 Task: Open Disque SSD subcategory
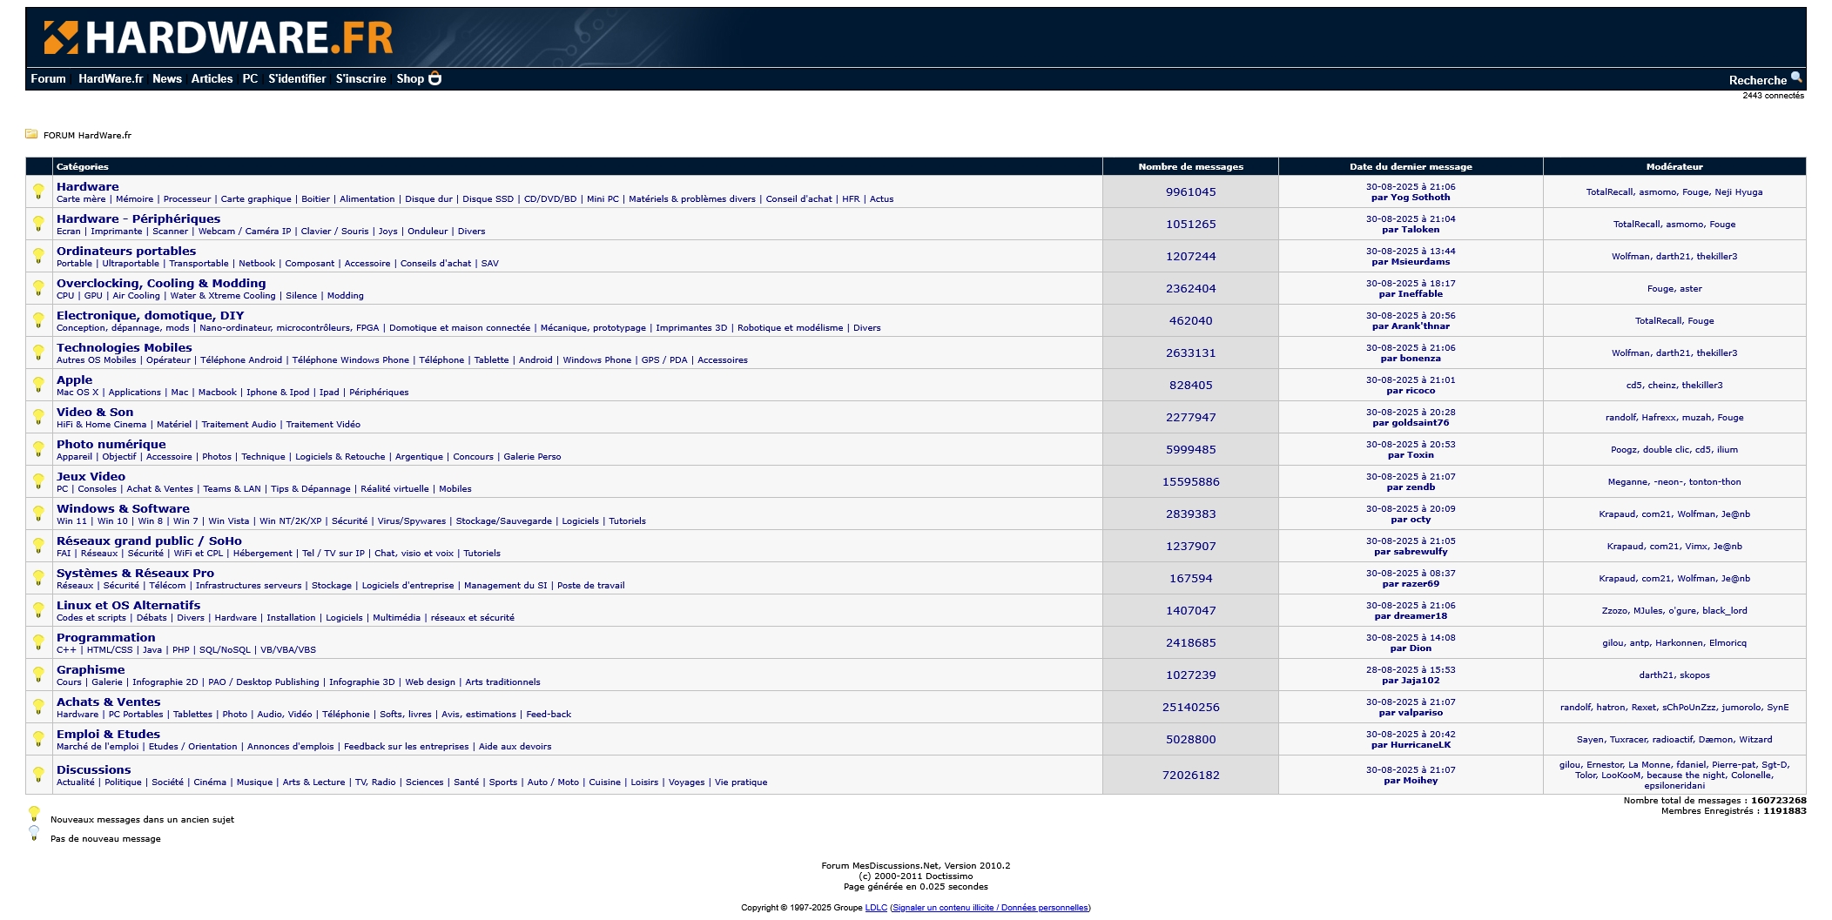[x=488, y=199]
